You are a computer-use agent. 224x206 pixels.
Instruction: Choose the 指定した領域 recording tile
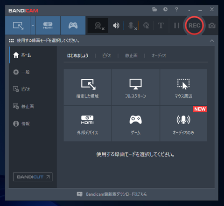(x=88, y=87)
